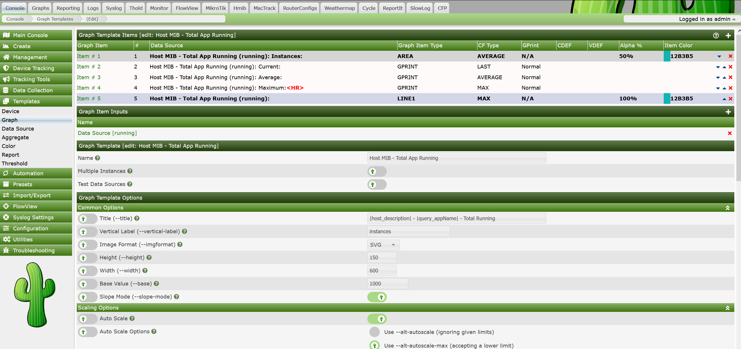Expand the Scaling Options section
The height and width of the screenshot is (349, 741).
[727, 308]
